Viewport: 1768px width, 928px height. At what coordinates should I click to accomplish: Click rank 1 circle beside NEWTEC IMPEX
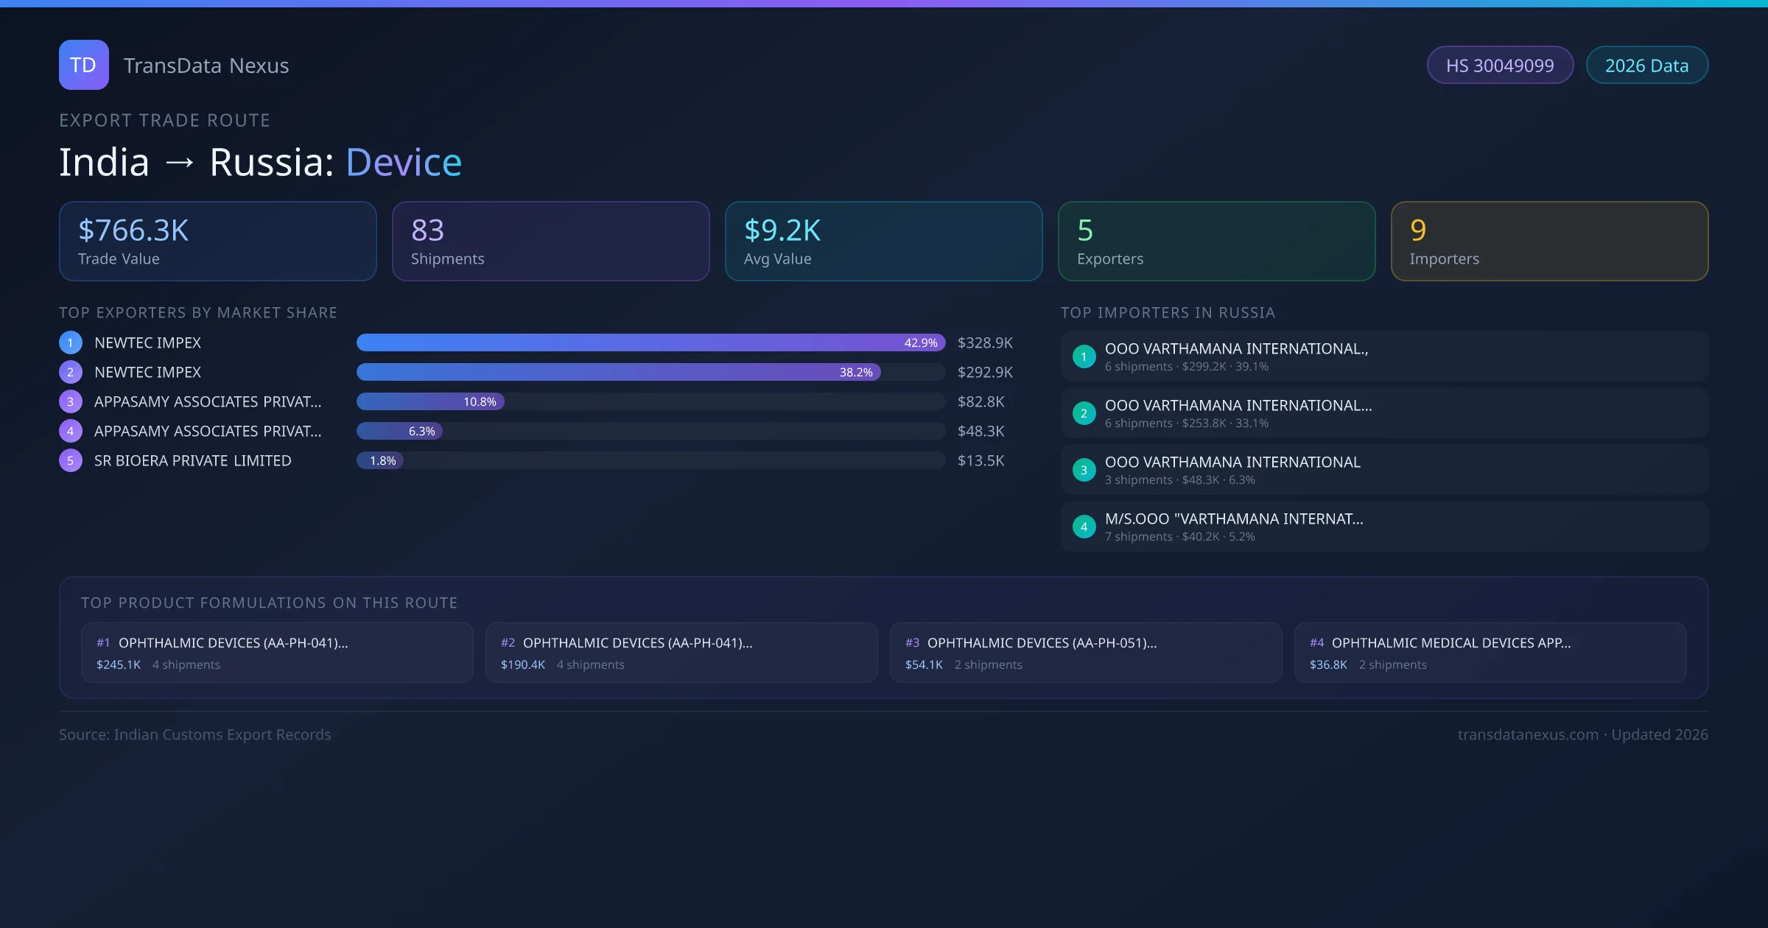pos(71,342)
